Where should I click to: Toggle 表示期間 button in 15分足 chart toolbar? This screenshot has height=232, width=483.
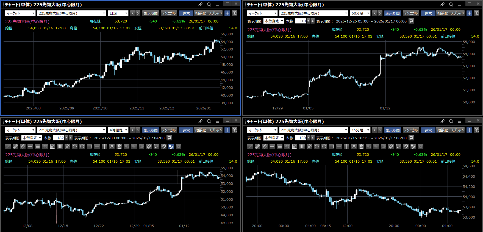coord(392,130)
